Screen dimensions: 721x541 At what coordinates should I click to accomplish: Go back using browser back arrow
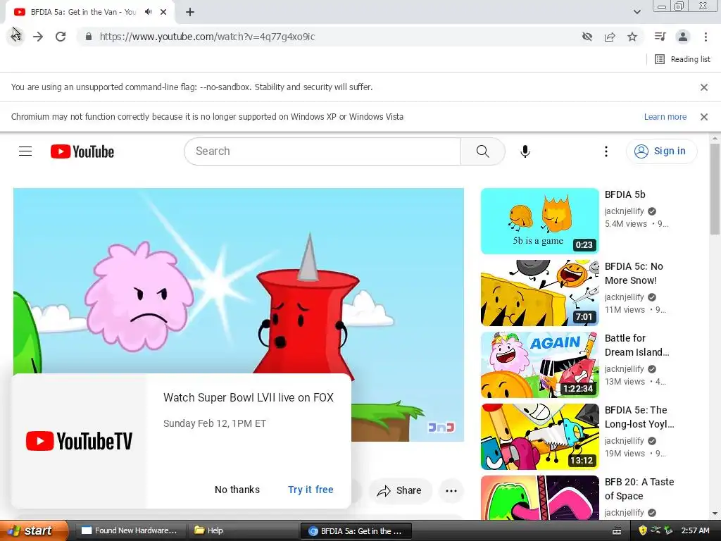coord(15,37)
